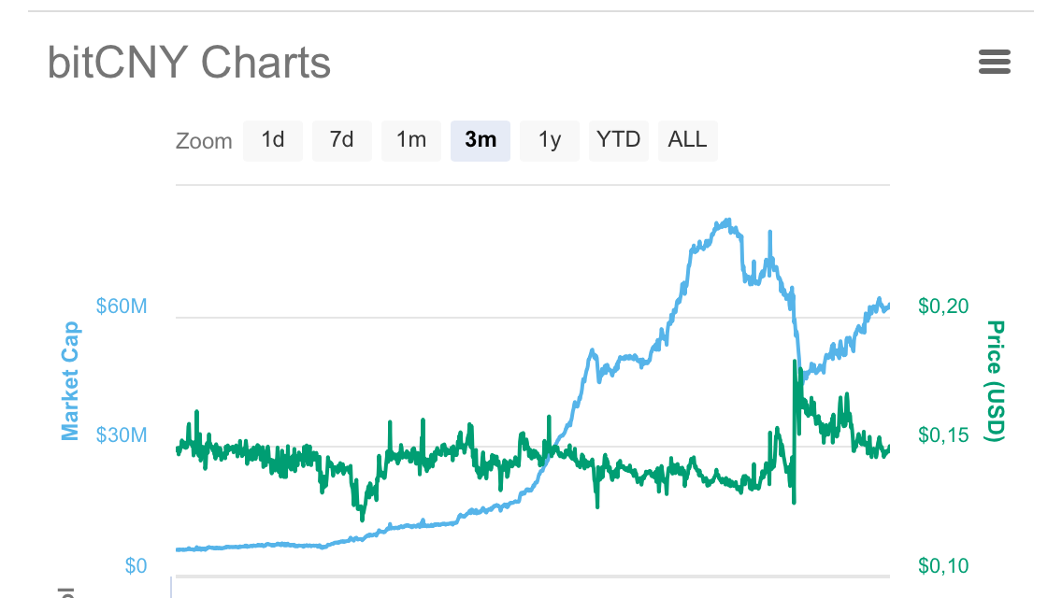1062x598 pixels.
Task: Click the $0,15 price axis label
Action: click(x=943, y=435)
